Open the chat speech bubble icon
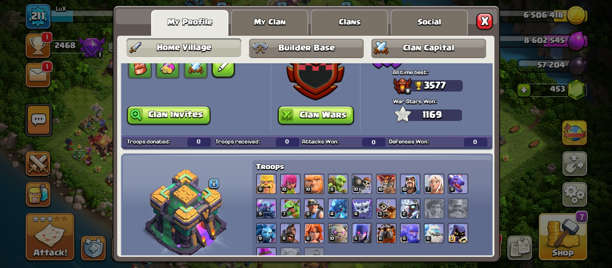This screenshot has height=268, width=612. tap(39, 120)
